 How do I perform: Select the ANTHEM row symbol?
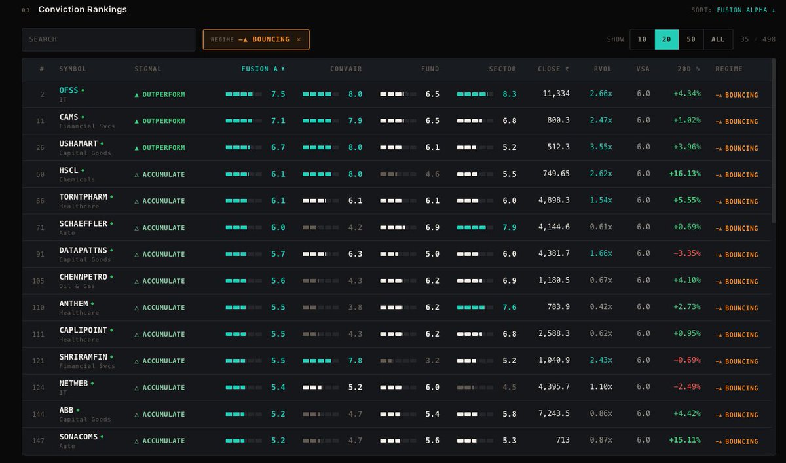click(x=73, y=304)
